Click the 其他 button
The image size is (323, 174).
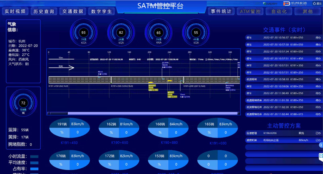(x=308, y=12)
